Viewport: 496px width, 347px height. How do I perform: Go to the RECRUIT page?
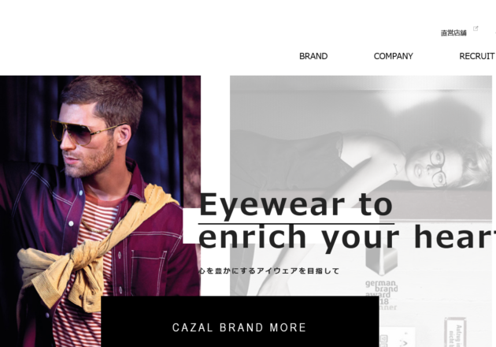477,56
